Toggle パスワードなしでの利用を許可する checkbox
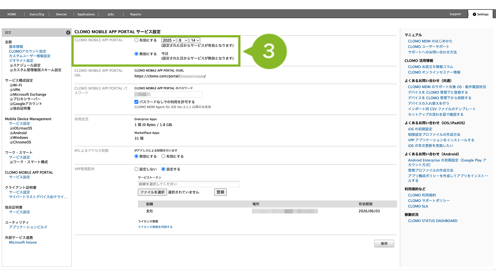 click(136, 102)
